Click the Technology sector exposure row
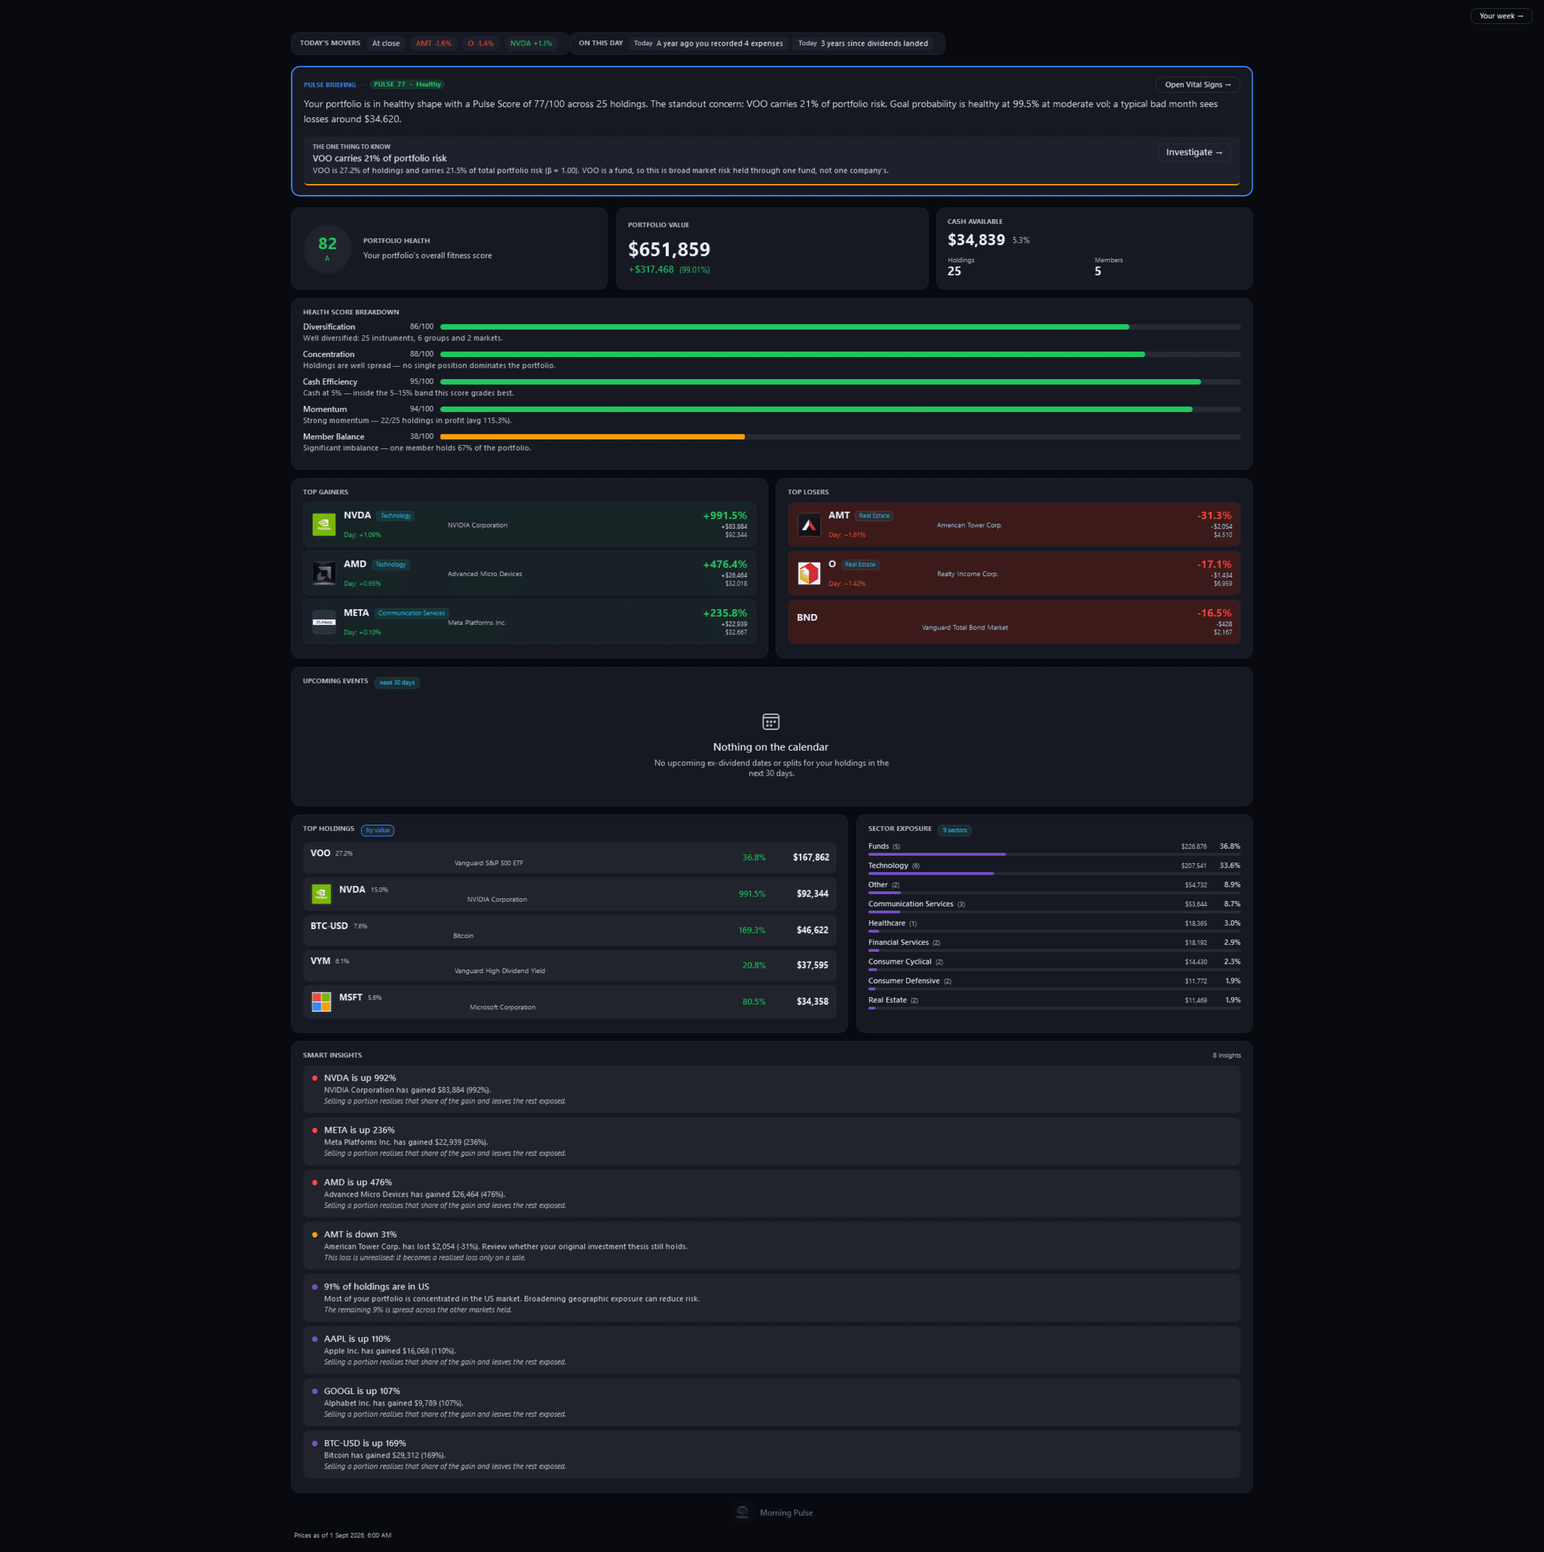 (x=1054, y=868)
